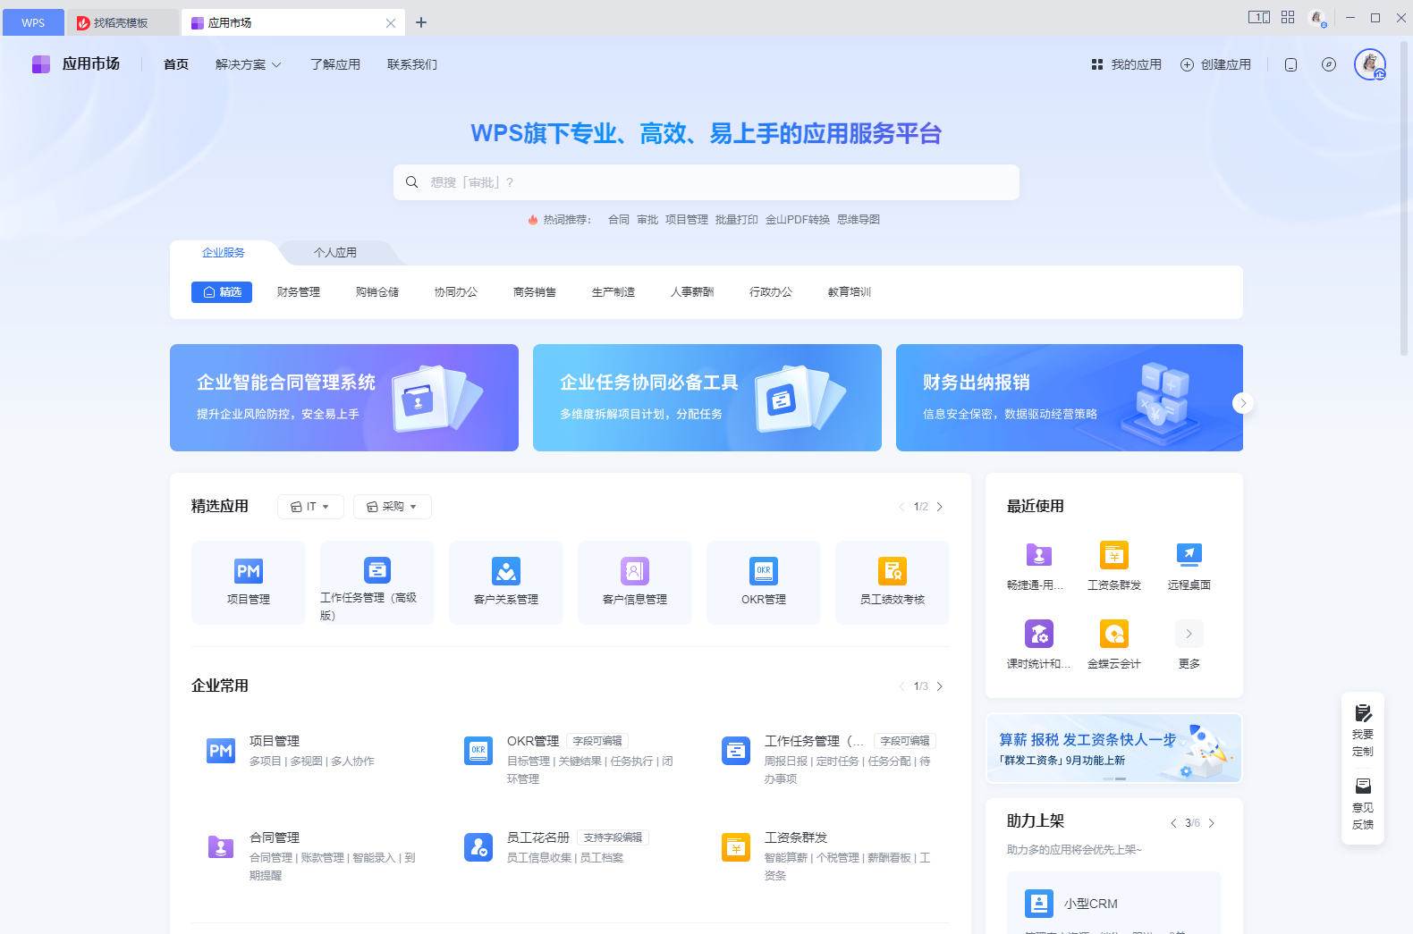Expand the 采购 category dropdown
Viewport: 1413px width, 934px height.
coord(393,507)
